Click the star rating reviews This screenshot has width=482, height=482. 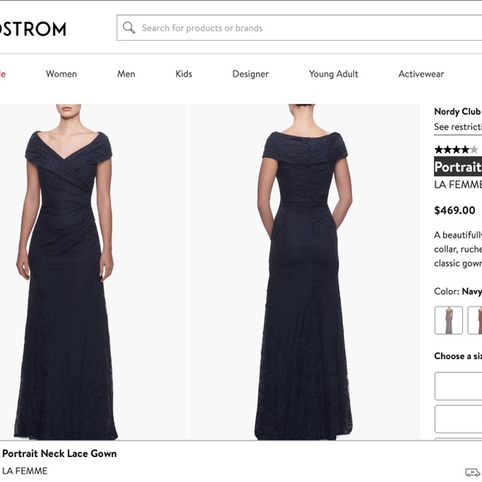click(x=456, y=150)
